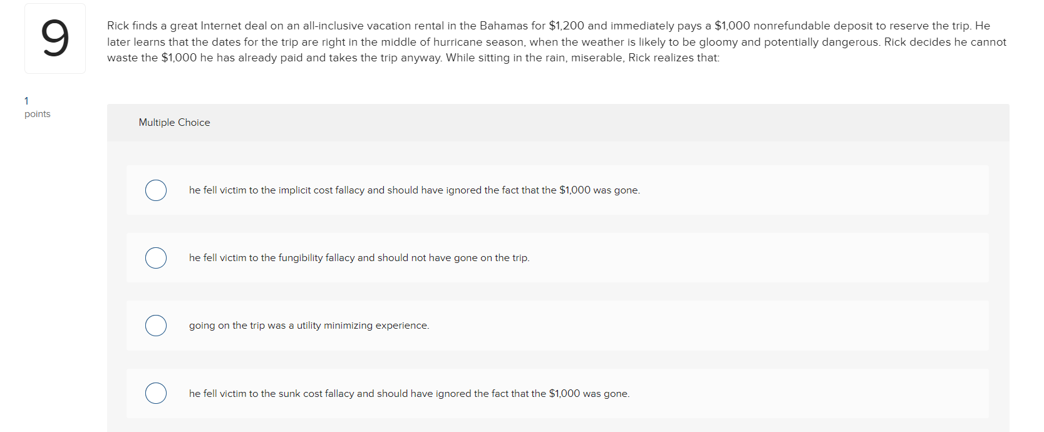
Task: Select the implicit cost fallacy radio button
Action: (x=156, y=190)
